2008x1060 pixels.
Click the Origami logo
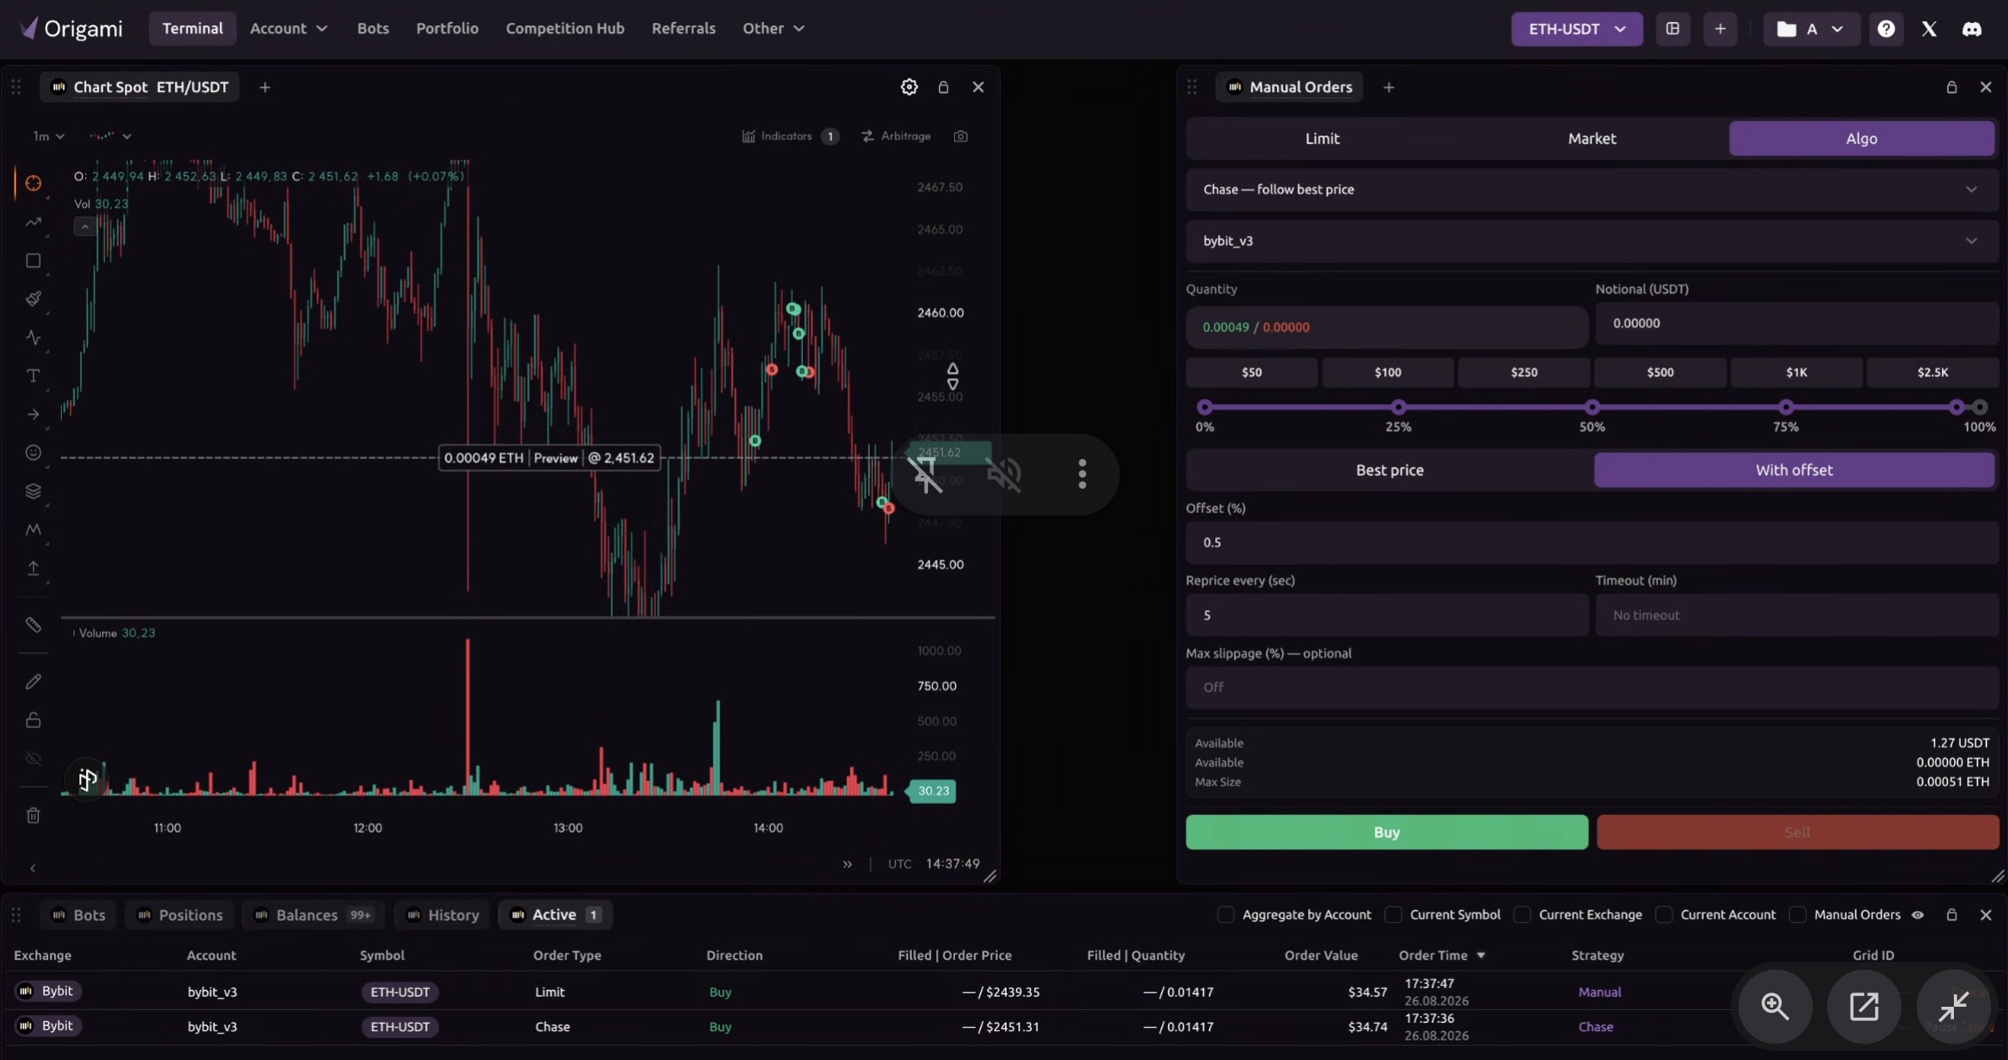pos(71,29)
